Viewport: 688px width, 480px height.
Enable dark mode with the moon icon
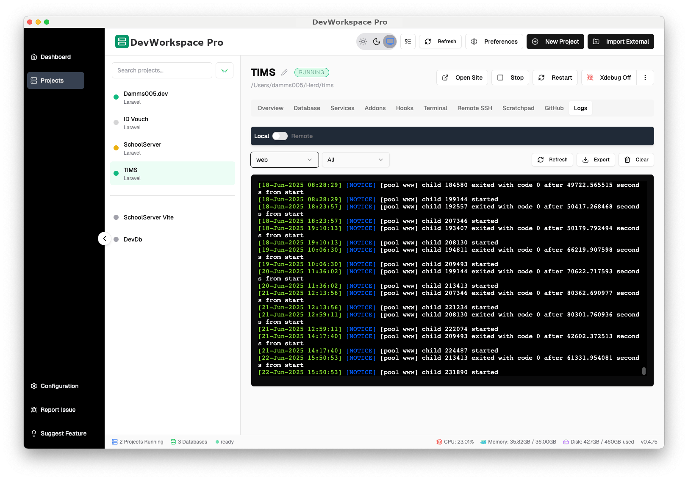pos(377,42)
